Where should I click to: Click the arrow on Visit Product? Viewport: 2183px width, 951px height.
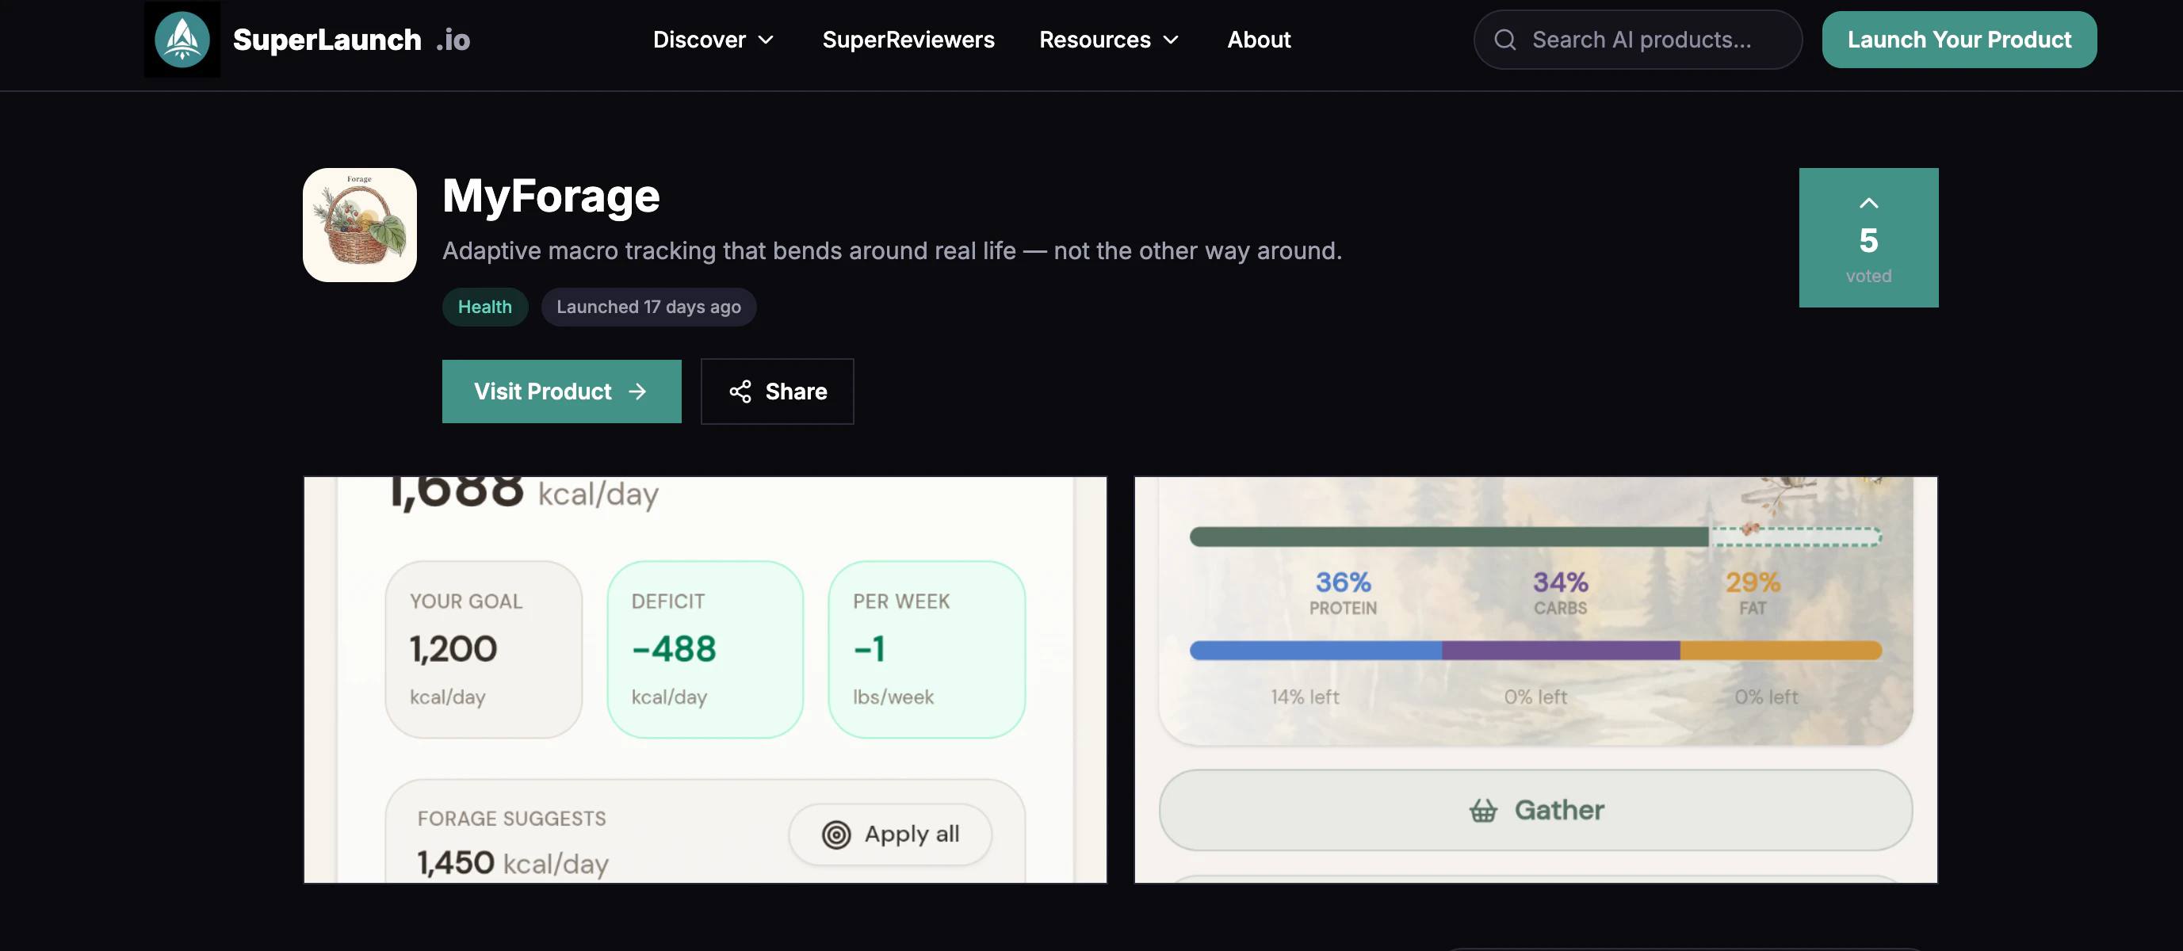(637, 391)
